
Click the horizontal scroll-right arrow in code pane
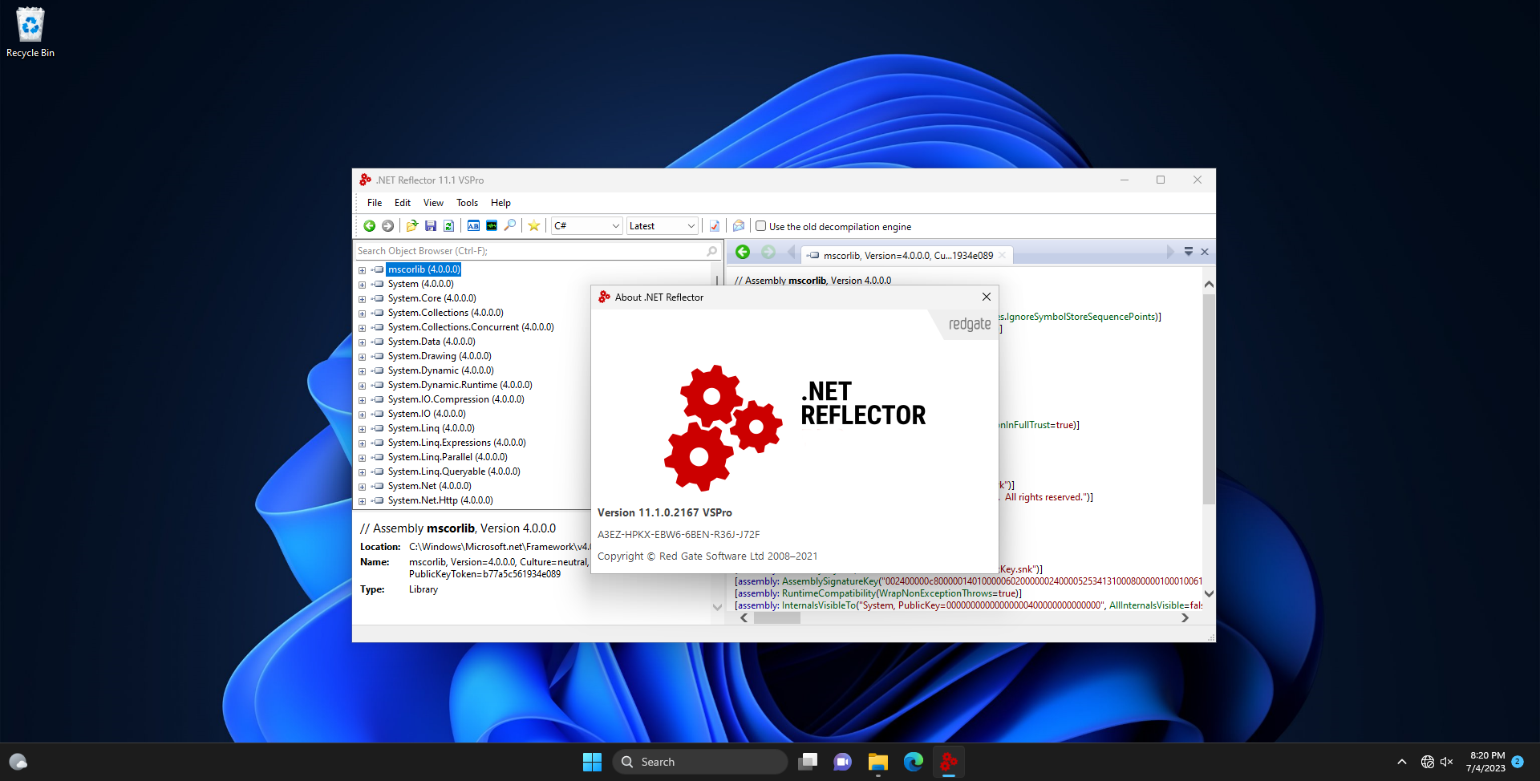point(1185,618)
